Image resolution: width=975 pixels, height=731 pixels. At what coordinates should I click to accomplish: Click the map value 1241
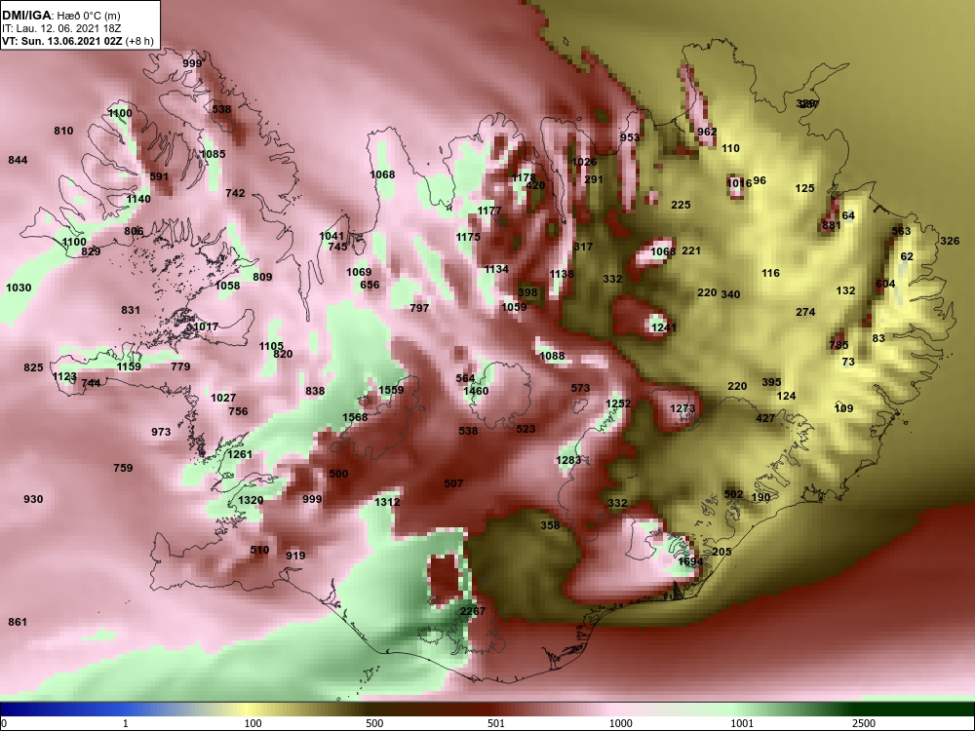pyautogui.click(x=663, y=327)
